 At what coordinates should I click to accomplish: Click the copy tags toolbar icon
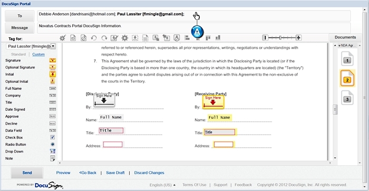pos(156,38)
